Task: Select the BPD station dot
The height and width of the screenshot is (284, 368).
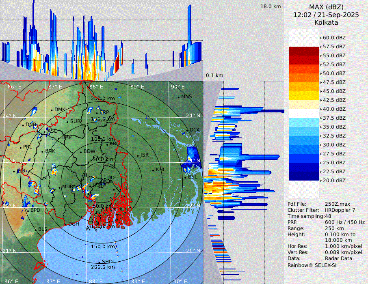Action: click(28, 211)
